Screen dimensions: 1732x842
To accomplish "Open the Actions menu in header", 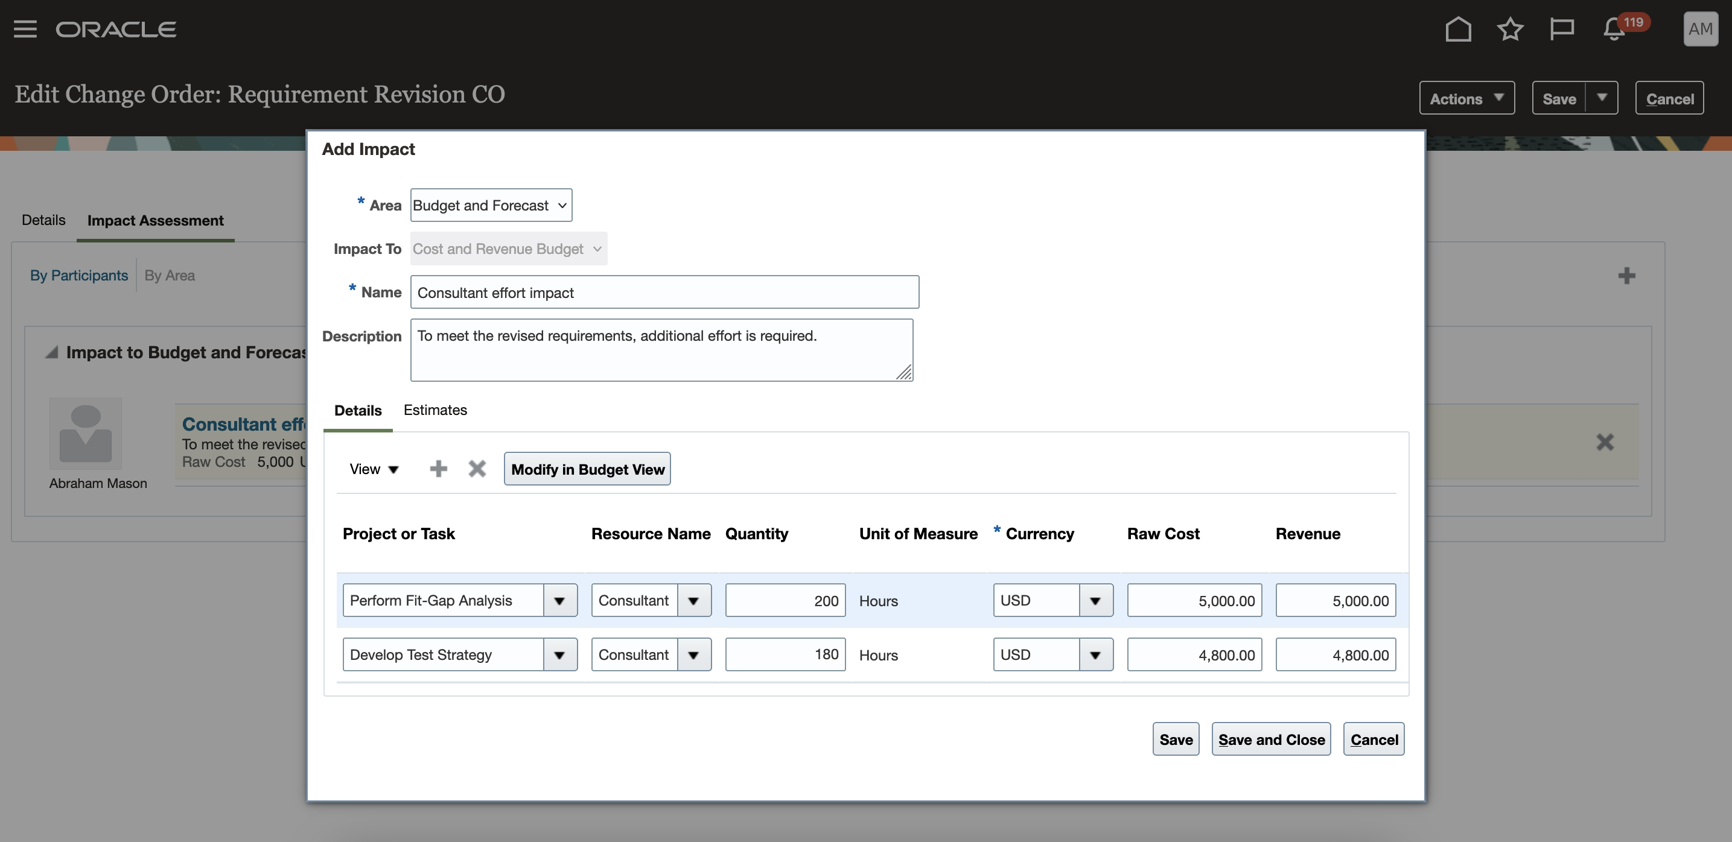I will pos(1466,98).
